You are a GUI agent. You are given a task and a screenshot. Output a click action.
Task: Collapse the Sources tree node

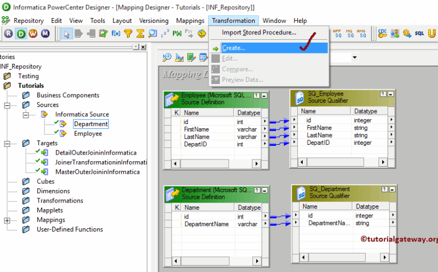(7, 105)
